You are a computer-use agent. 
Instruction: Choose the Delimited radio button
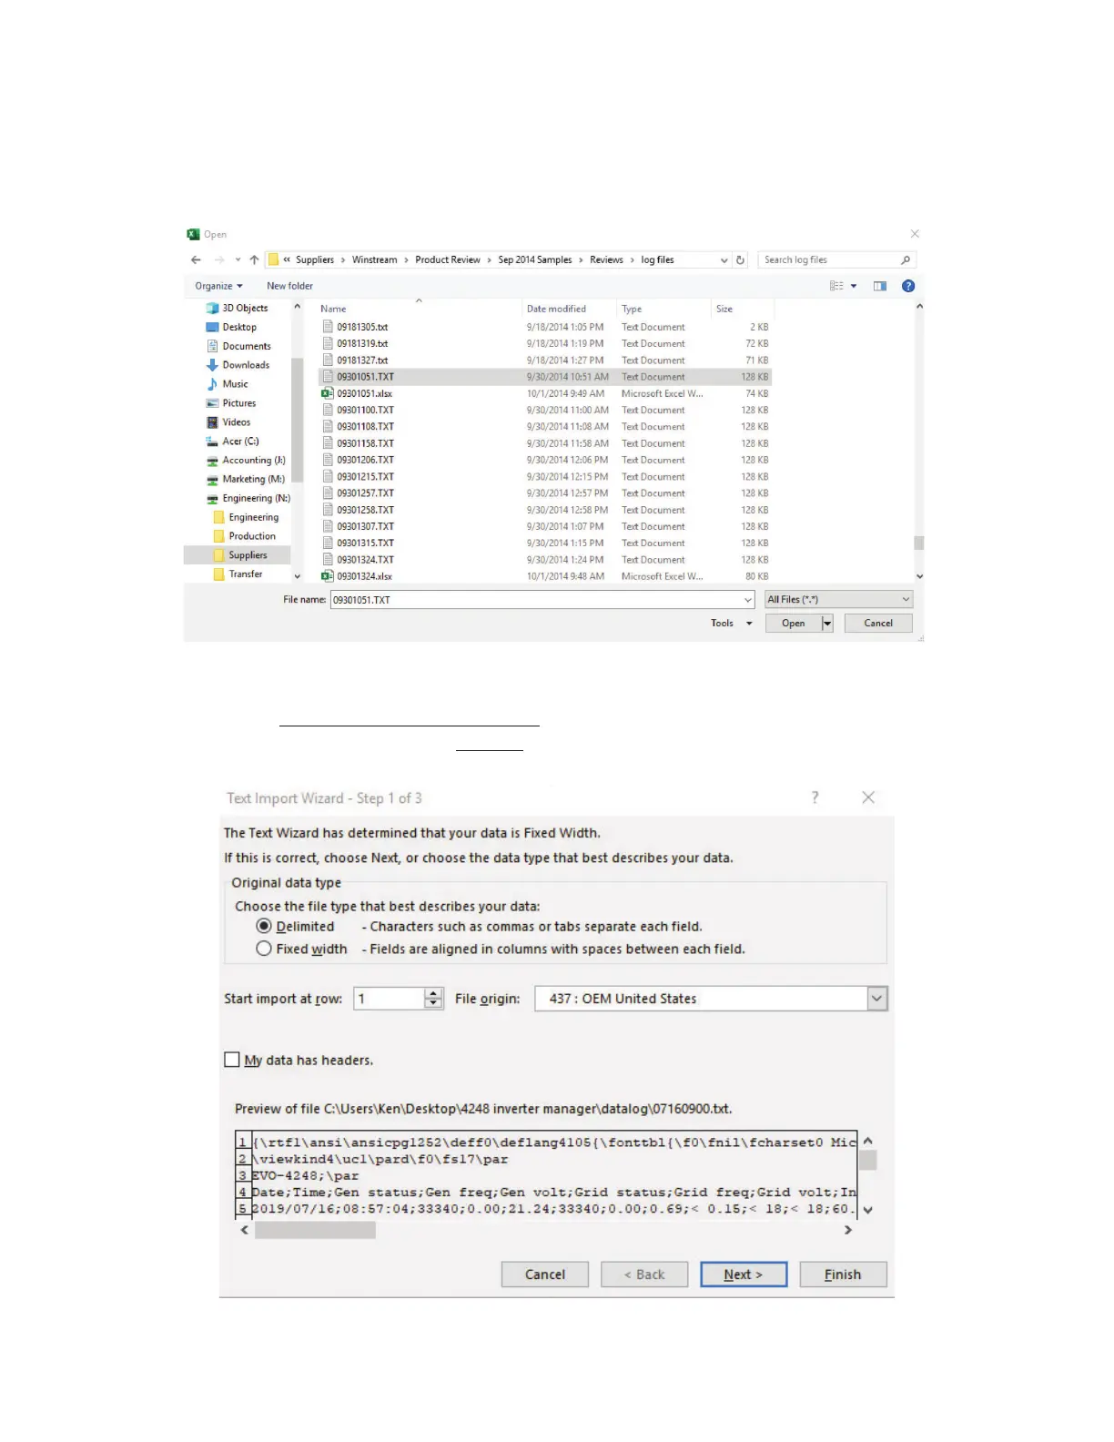264,926
